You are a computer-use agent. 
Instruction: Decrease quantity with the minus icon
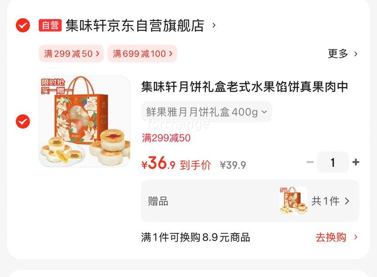click(x=310, y=162)
